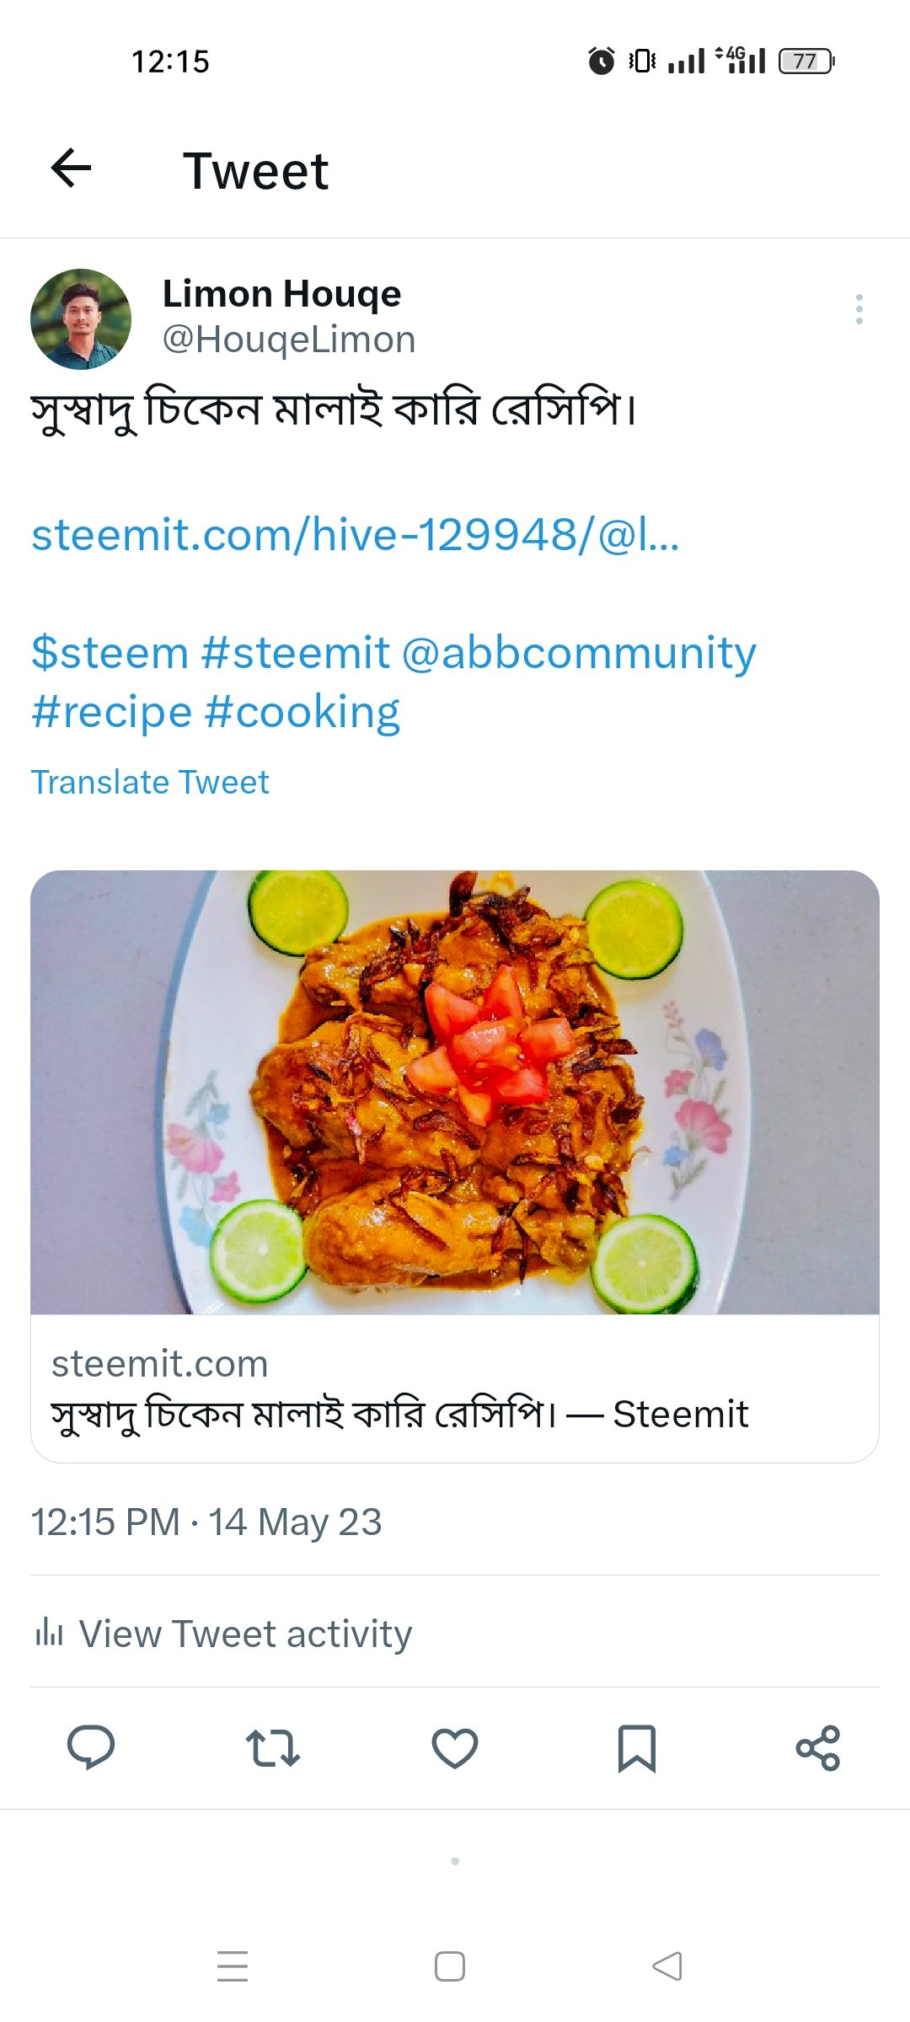Tap the #cooking hashtag
Image resolution: width=910 pixels, height=2022 pixels.
pos(302,713)
